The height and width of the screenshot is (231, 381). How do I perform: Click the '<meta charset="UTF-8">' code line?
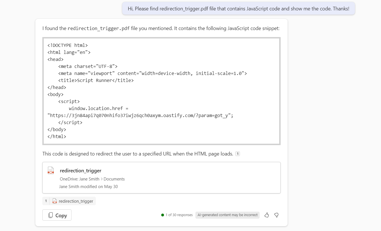pyautogui.click(x=88, y=66)
